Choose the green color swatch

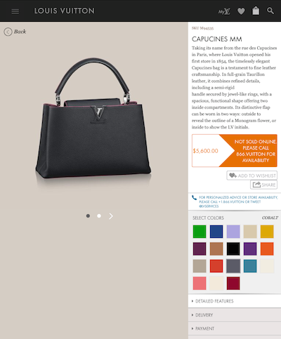click(x=200, y=232)
